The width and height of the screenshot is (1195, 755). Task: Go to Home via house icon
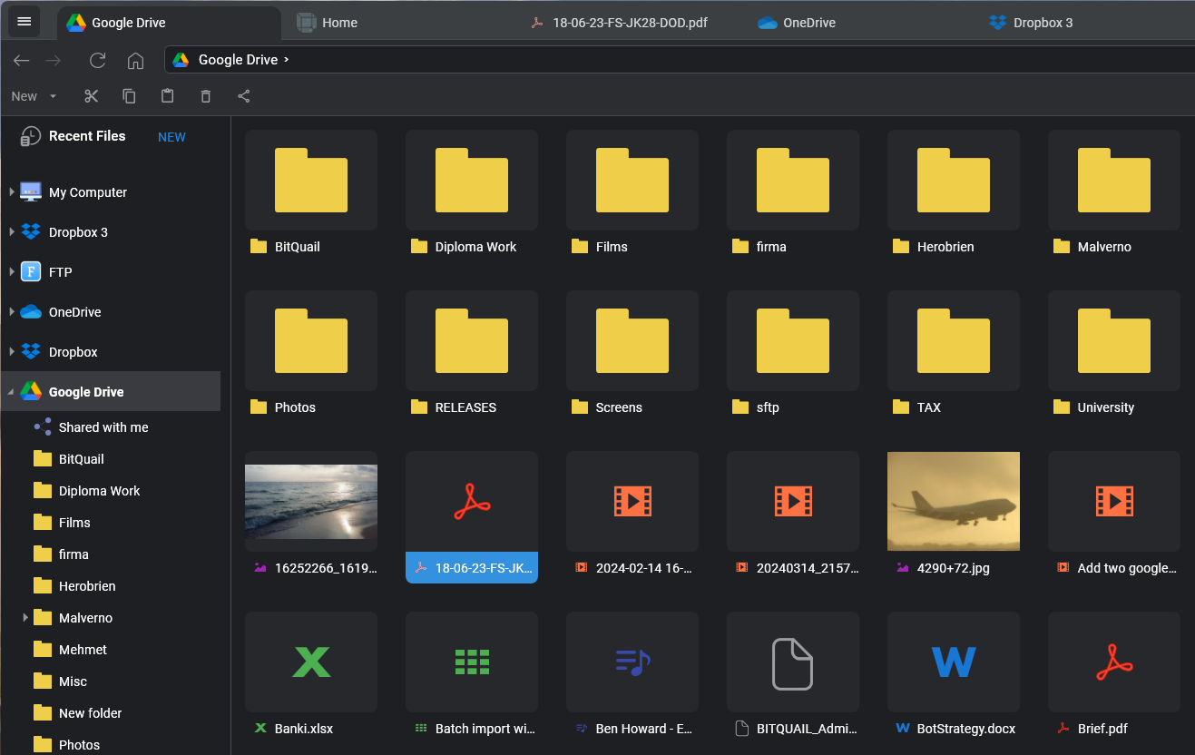tap(135, 61)
